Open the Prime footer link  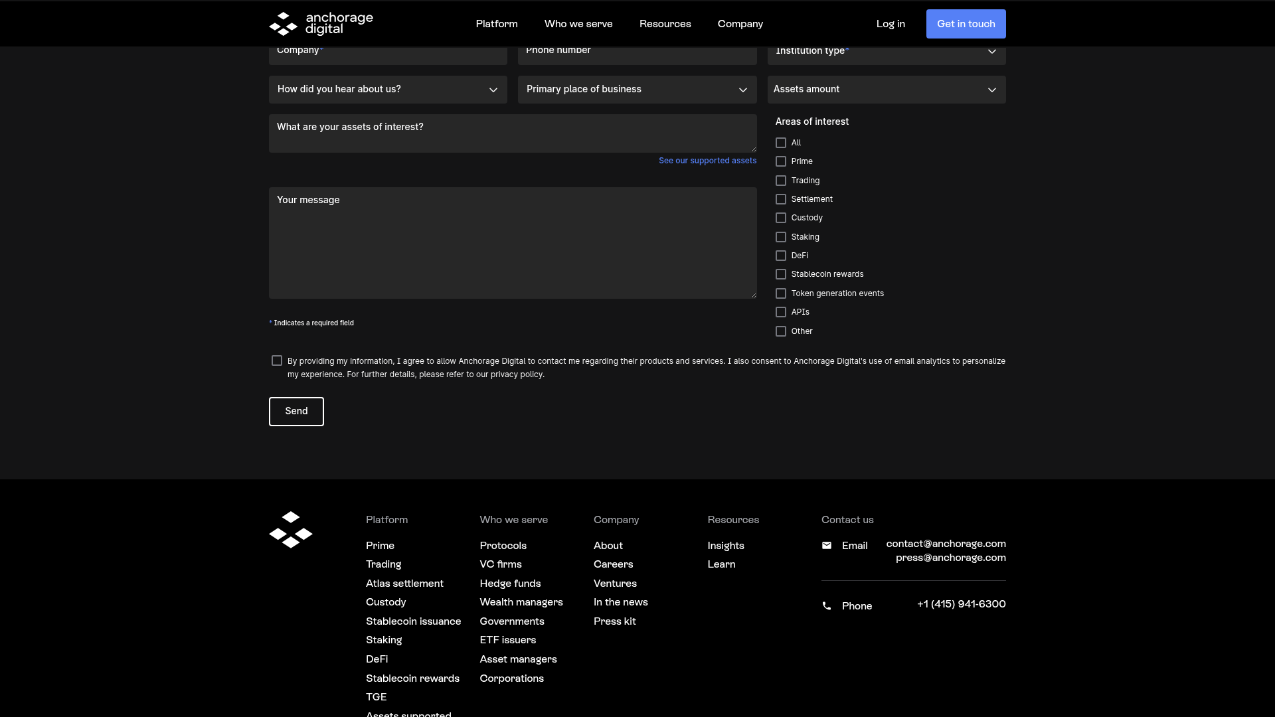pos(380,546)
